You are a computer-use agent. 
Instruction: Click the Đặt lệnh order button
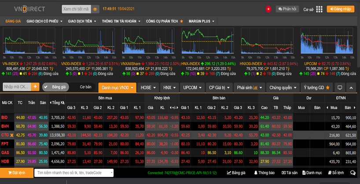tap(16, 173)
